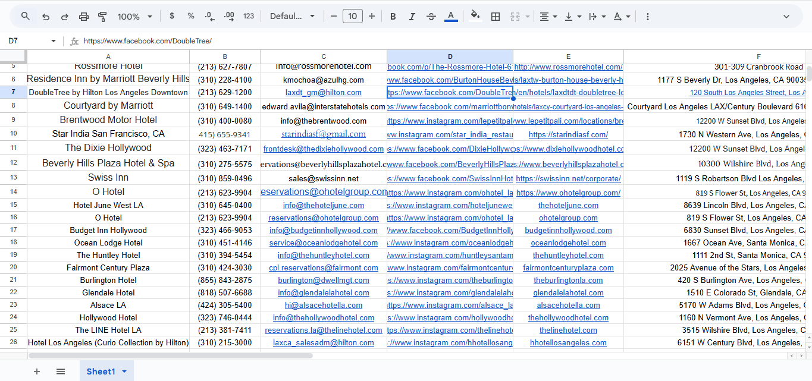The image size is (812, 381).
Task: Open the text color picker
Action: (450, 16)
